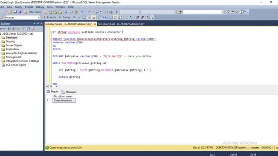The image size is (278, 156).
Task: Open the Debug menu
Action: (x=40, y=7)
